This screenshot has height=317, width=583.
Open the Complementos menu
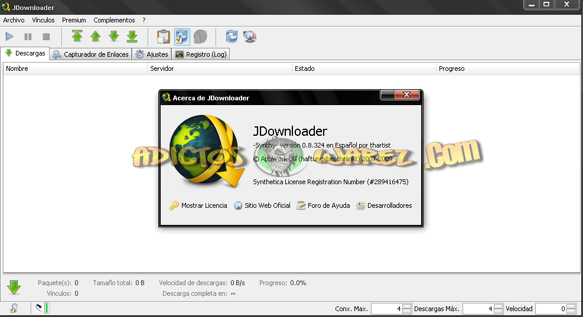click(114, 20)
